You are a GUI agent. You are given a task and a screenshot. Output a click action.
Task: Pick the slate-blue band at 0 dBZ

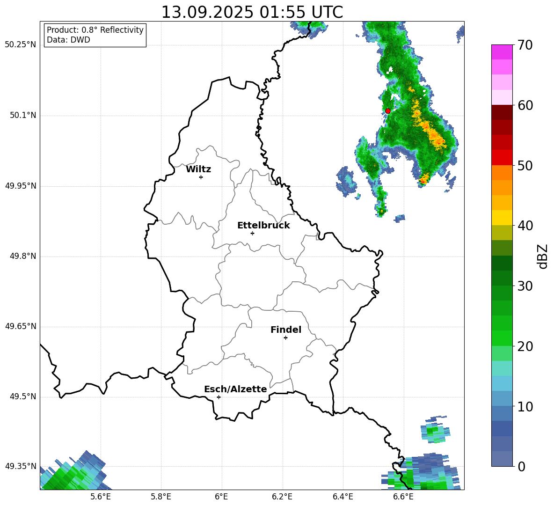click(502, 459)
